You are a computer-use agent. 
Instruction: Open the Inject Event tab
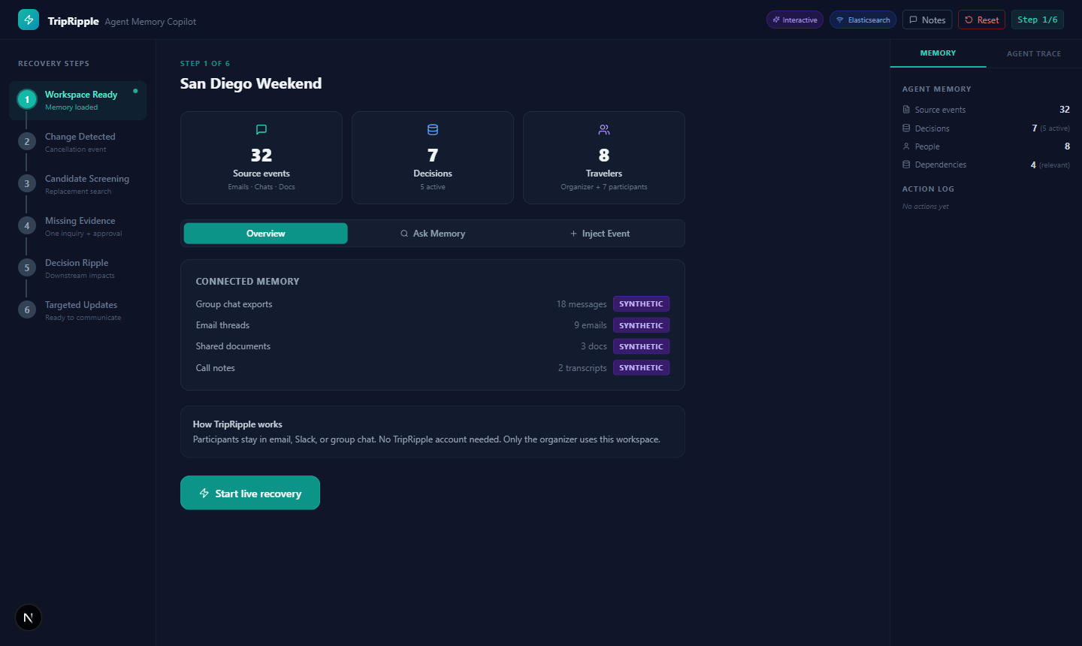coord(600,234)
